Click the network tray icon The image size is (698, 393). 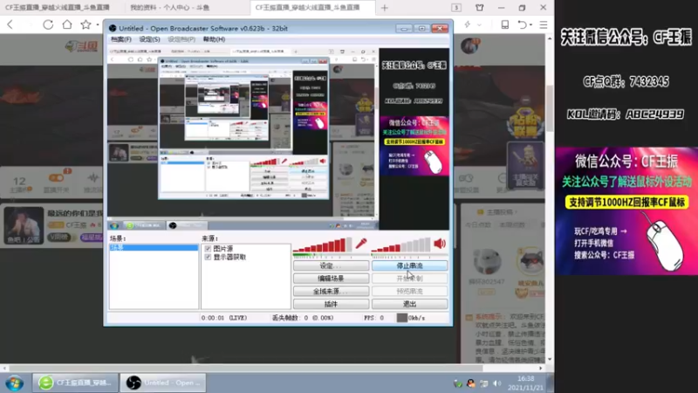coord(484,383)
